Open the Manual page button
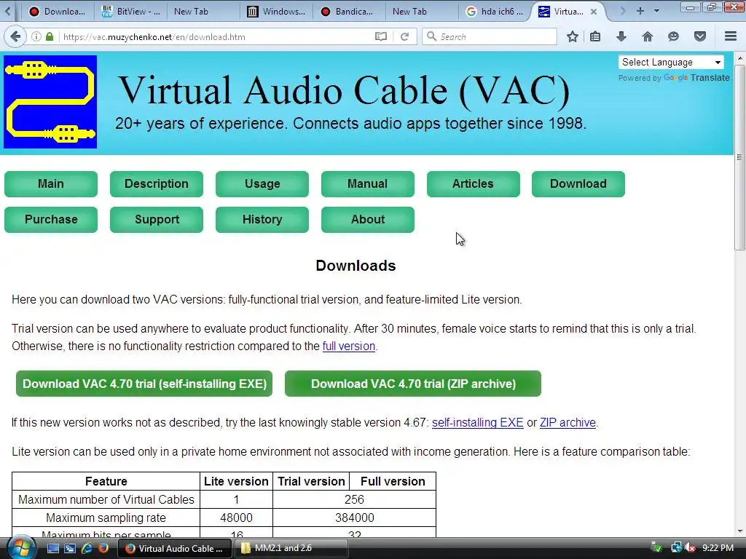Viewport: 746px width, 559px height. coord(368,184)
